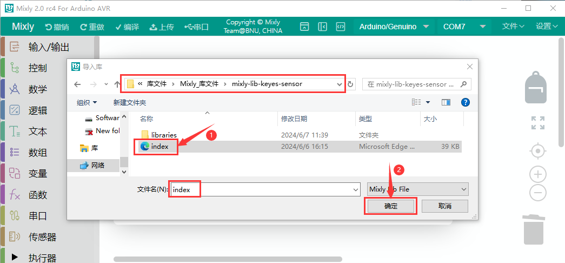Click the change view icon in the dialog
Screen dimensions: 565x263
(x=416, y=102)
